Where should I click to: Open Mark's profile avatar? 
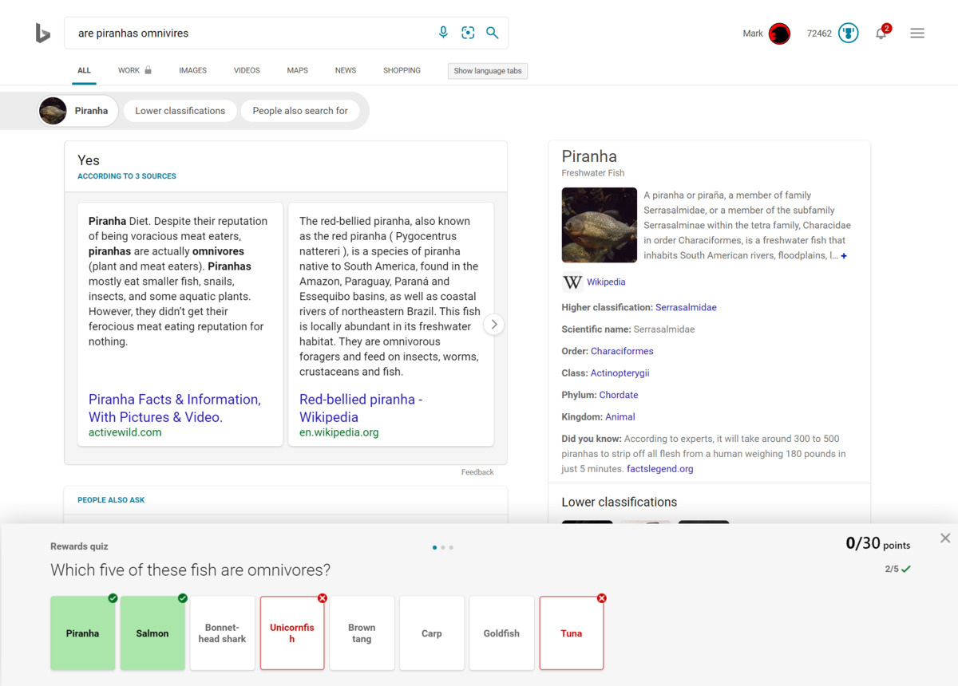(779, 34)
